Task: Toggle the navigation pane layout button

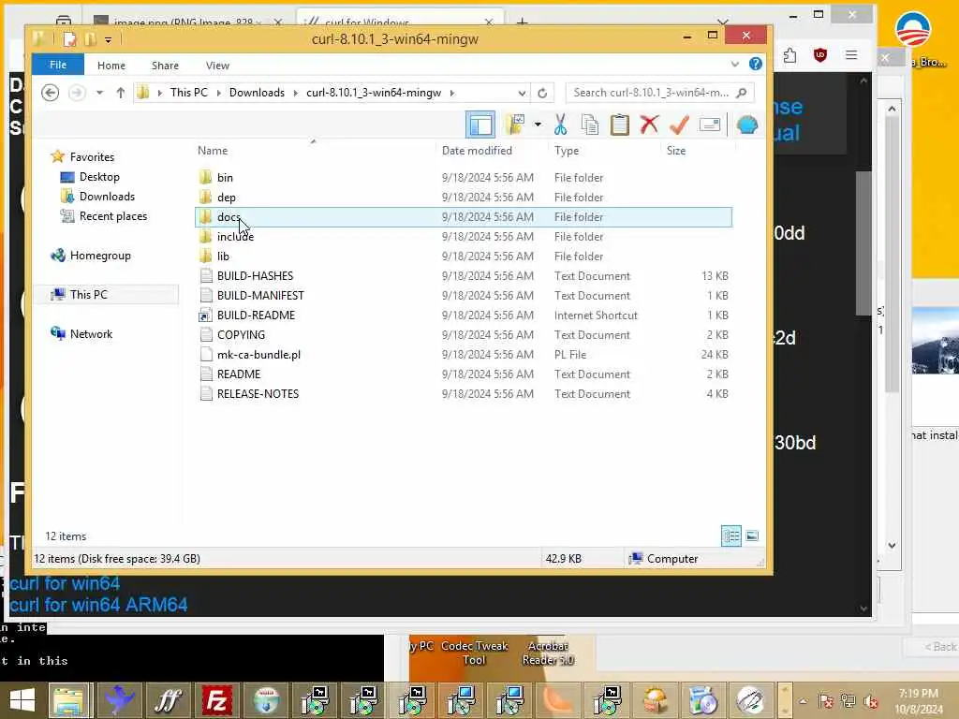Action: 480,125
